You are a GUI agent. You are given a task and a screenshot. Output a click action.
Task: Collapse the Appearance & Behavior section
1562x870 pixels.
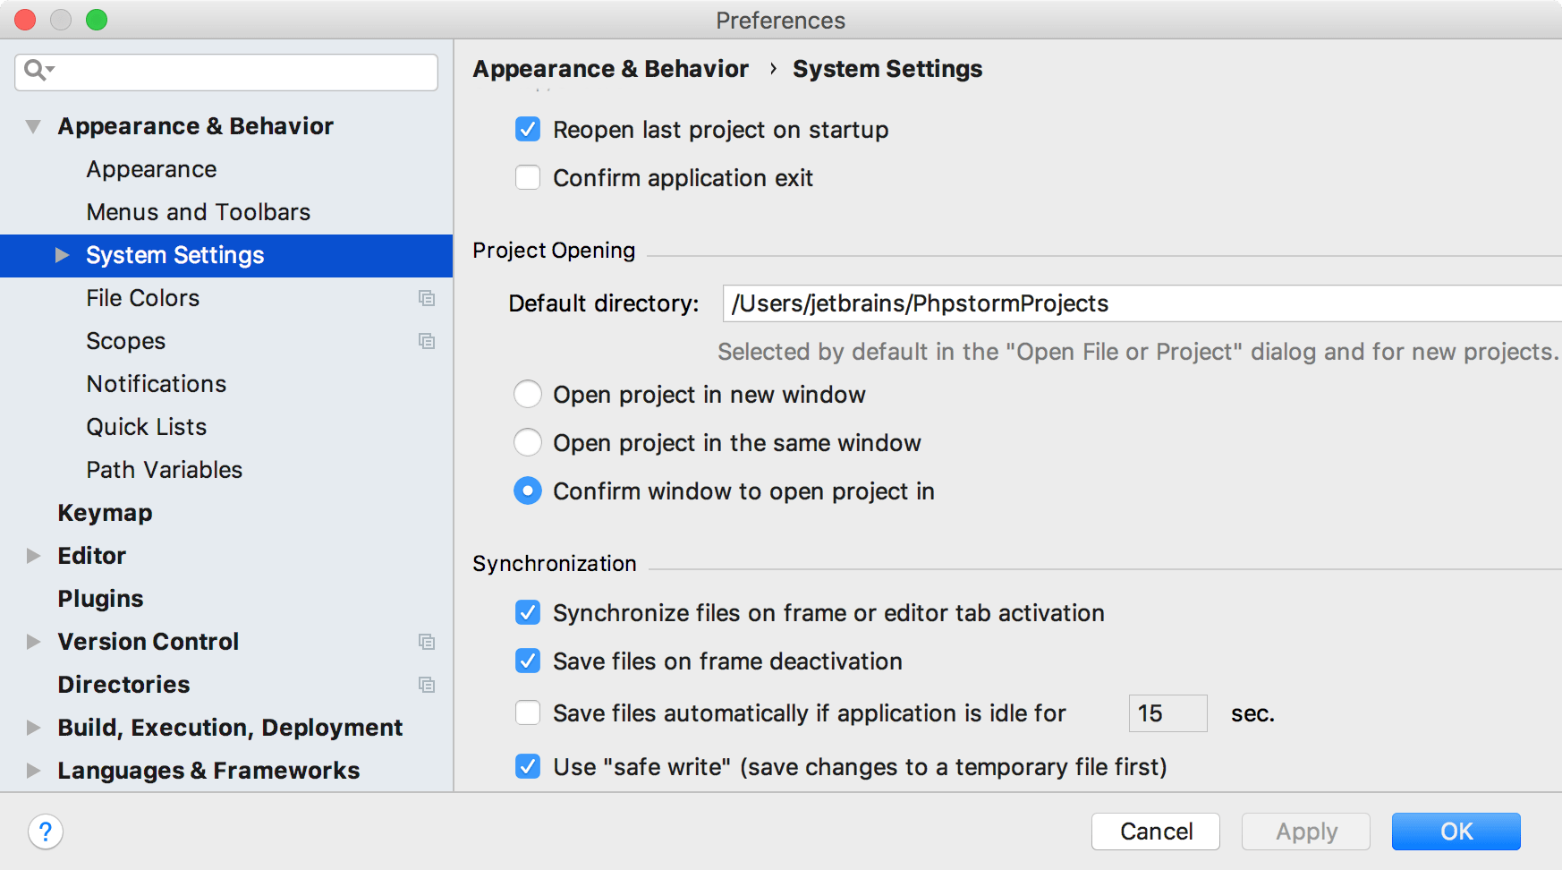click(x=32, y=125)
